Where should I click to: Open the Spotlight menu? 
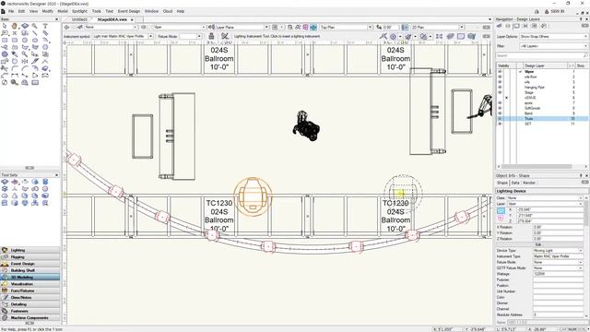click(x=79, y=11)
